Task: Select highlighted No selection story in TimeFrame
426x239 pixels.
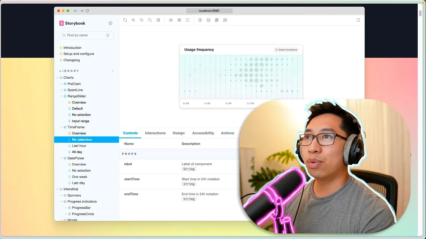Action: (x=87, y=140)
